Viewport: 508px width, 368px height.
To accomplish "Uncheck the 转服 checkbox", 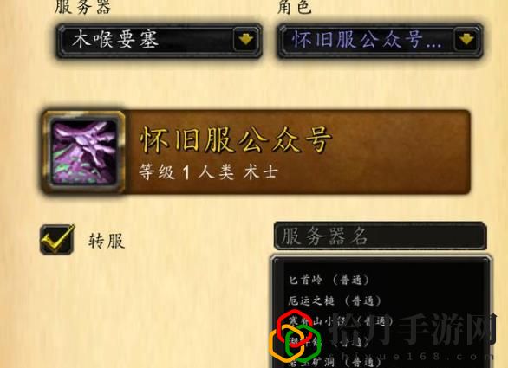I will pyautogui.click(x=57, y=239).
